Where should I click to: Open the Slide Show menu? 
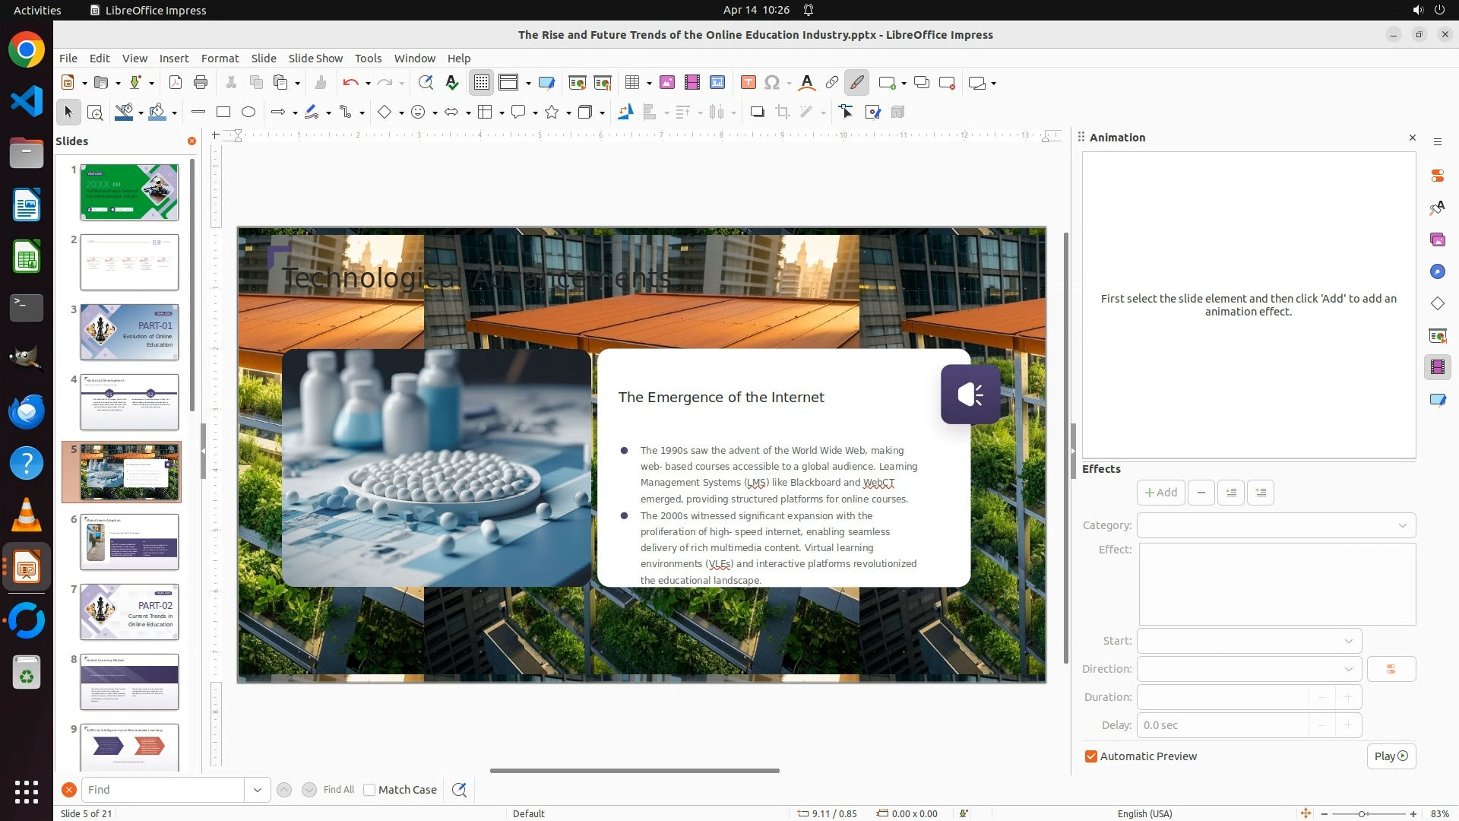(315, 59)
